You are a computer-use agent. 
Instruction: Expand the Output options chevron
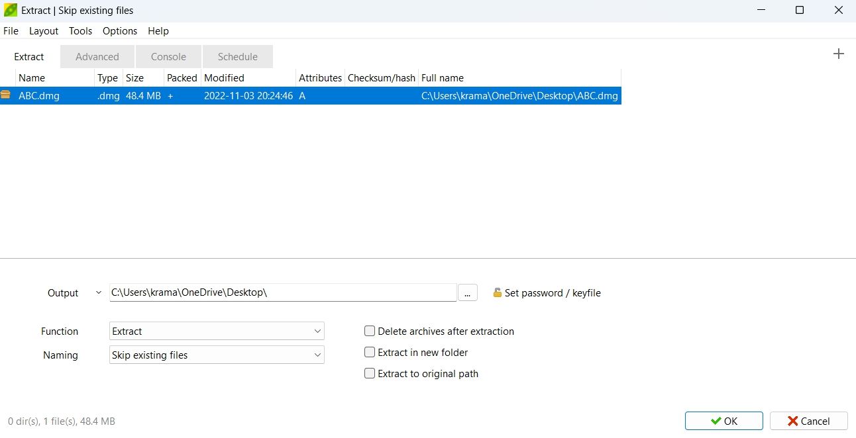[98, 292]
